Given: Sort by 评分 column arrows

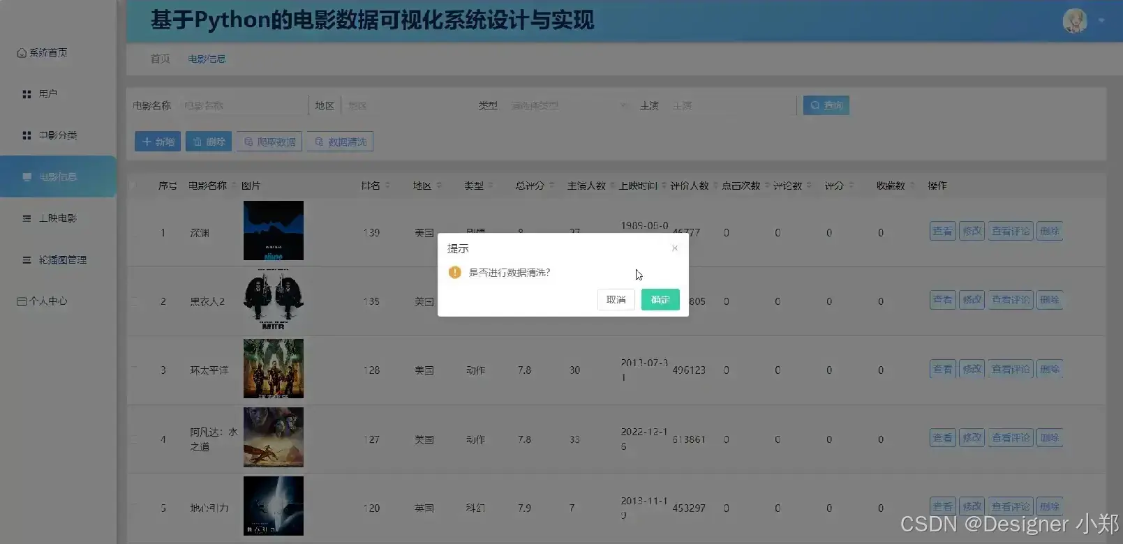Looking at the screenshot, I should tap(851, 186).
